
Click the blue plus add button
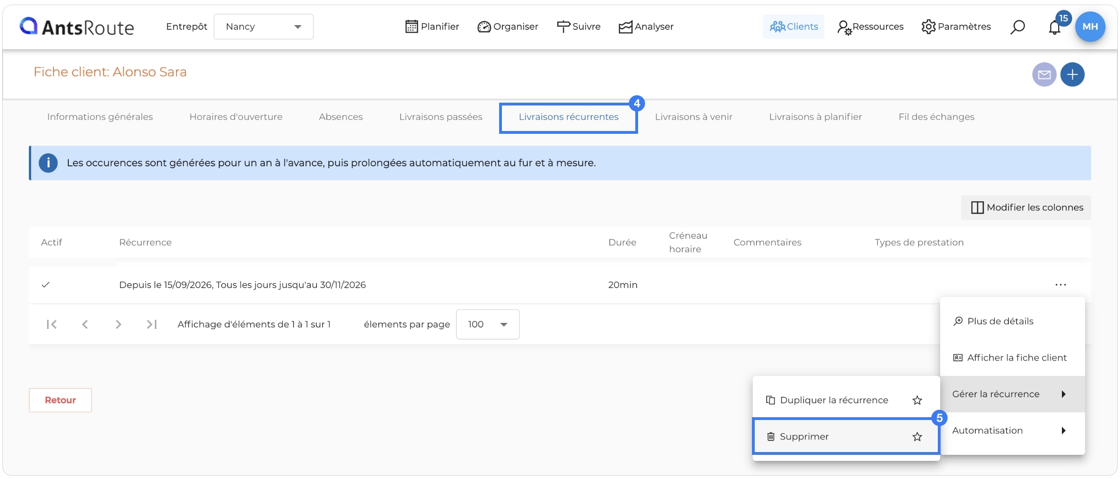(1073, 74)
